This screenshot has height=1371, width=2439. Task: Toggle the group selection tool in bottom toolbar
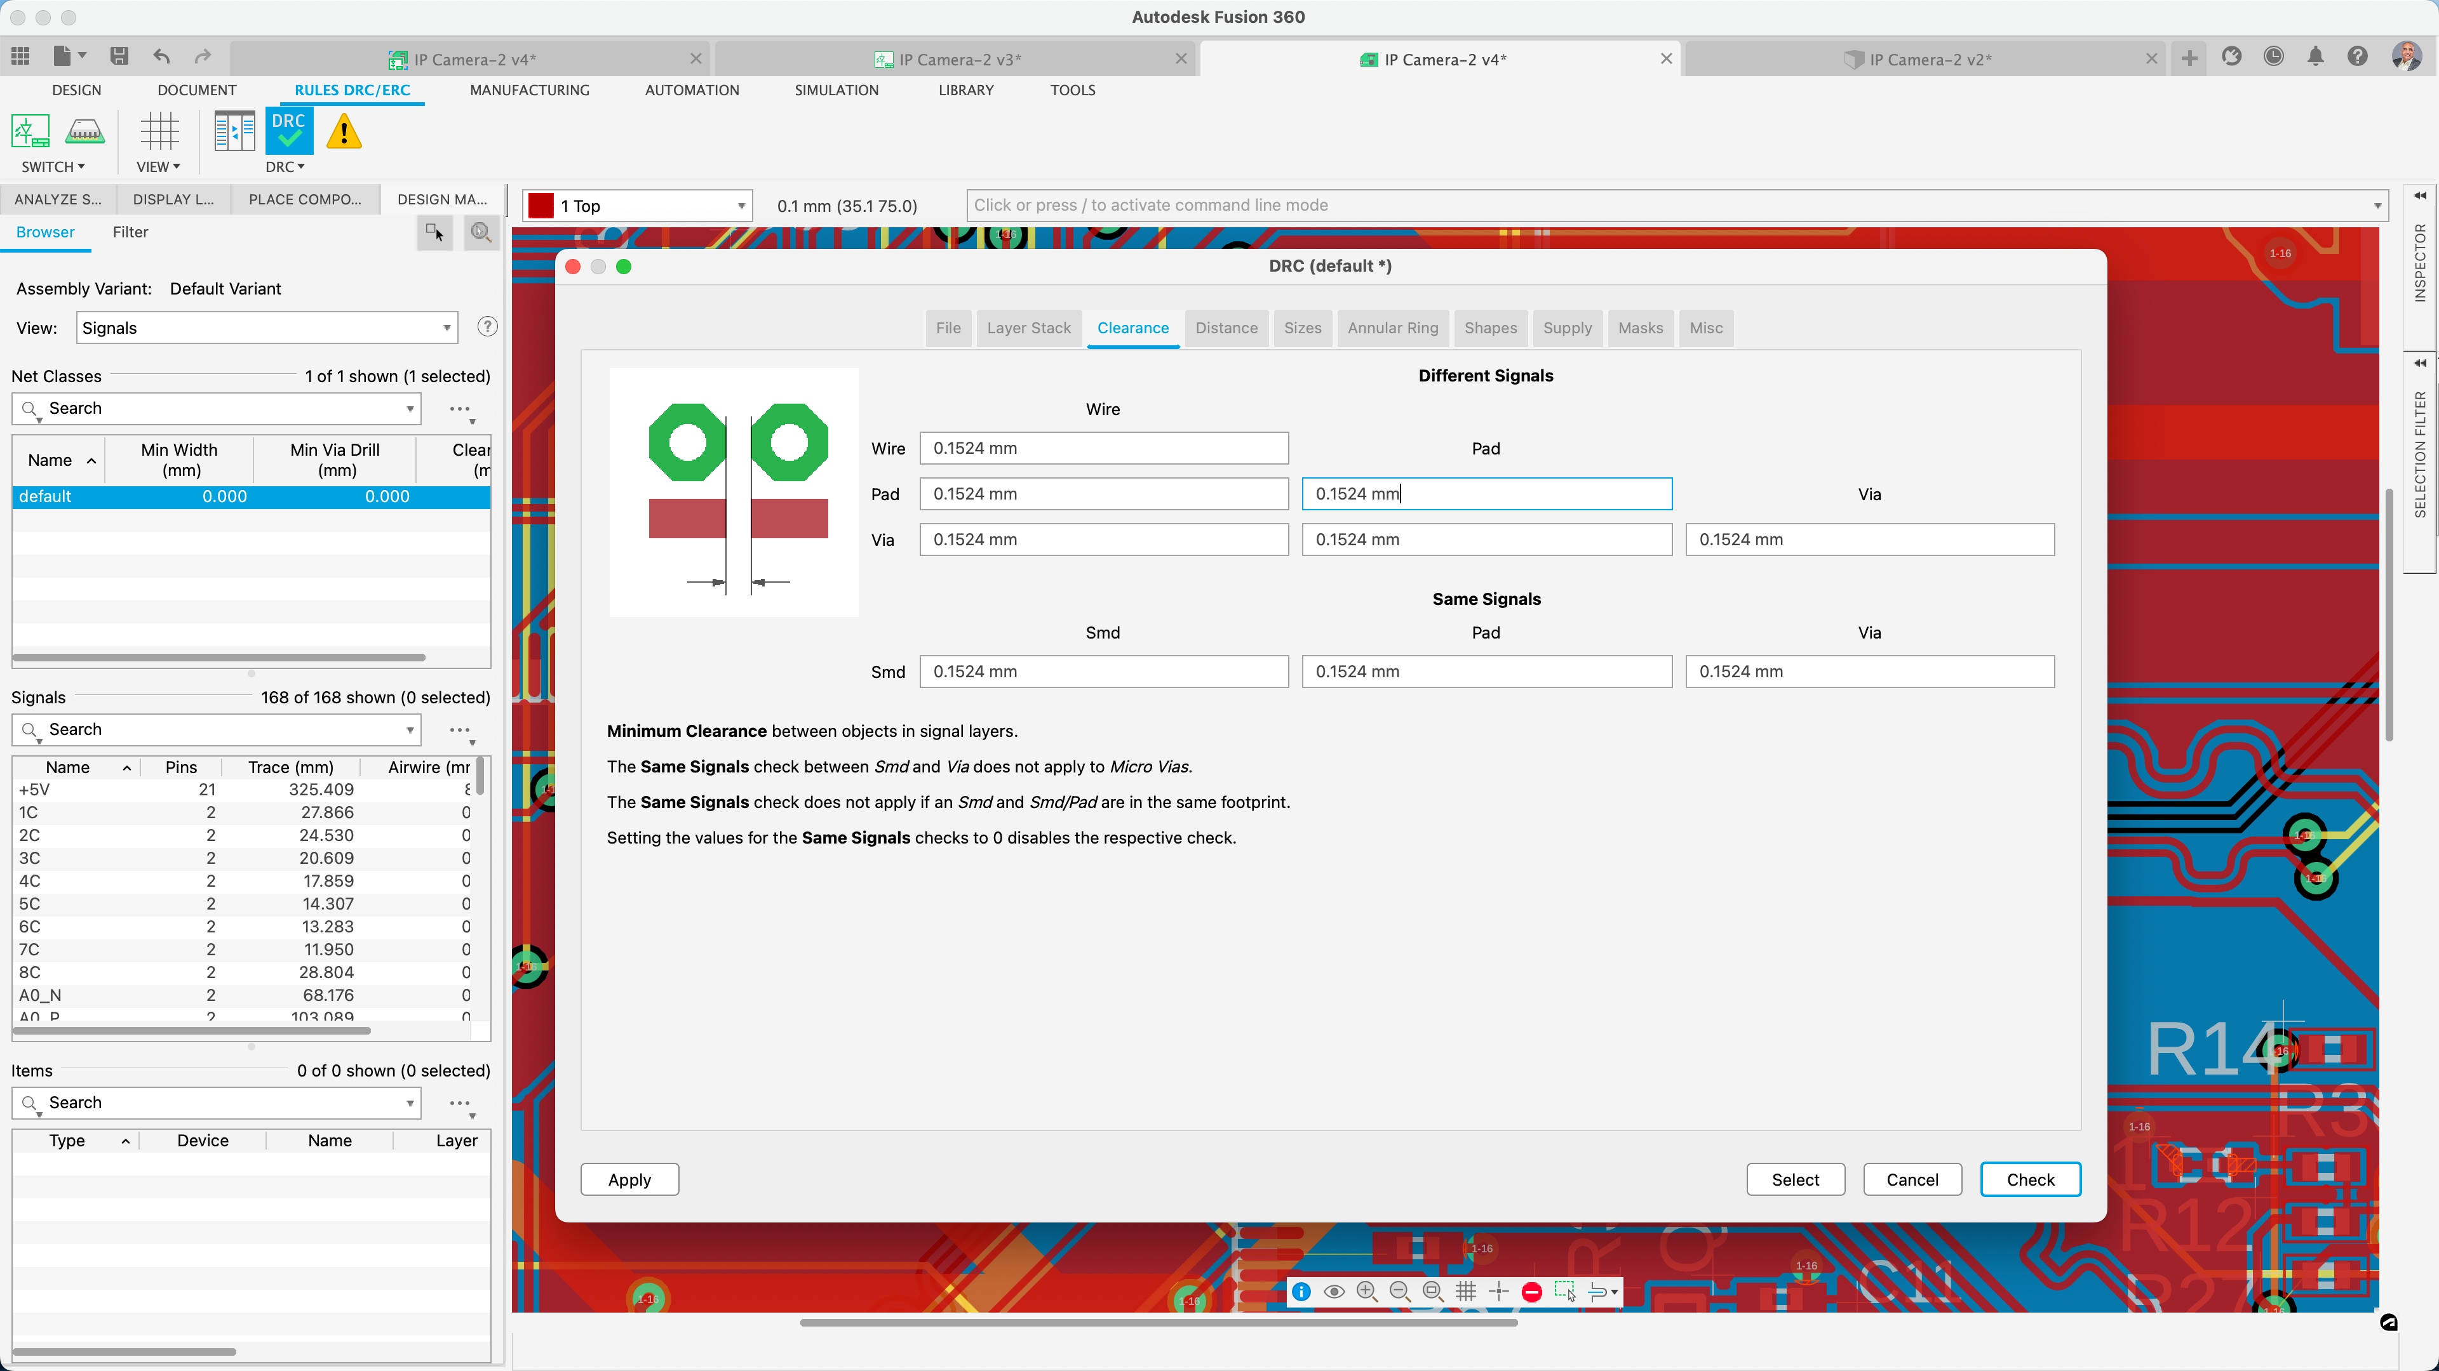(1565, 1292)
